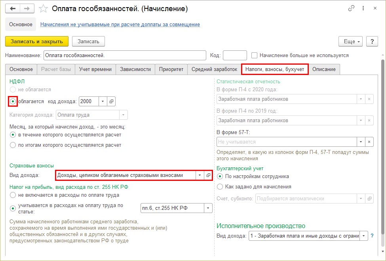The width and height of the screenshot is (386, 261).
Task: Switch to the Приоритет tab
Action: (171, 69)
